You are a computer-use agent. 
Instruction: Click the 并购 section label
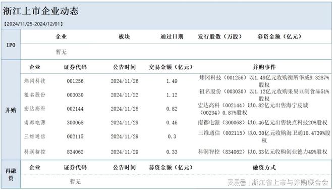click(11, 110)
